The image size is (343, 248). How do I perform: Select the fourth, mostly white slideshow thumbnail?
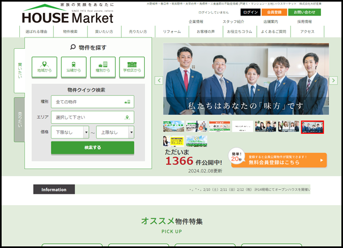(243, 126)
